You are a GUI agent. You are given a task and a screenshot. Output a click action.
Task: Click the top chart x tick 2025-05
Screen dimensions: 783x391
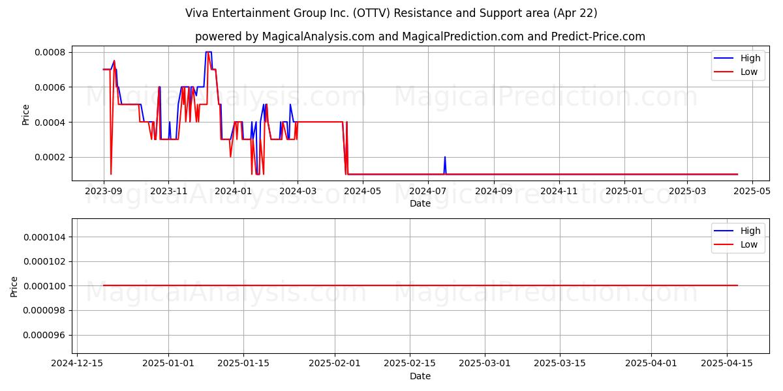pyautogui.click(x=752, y=191)
